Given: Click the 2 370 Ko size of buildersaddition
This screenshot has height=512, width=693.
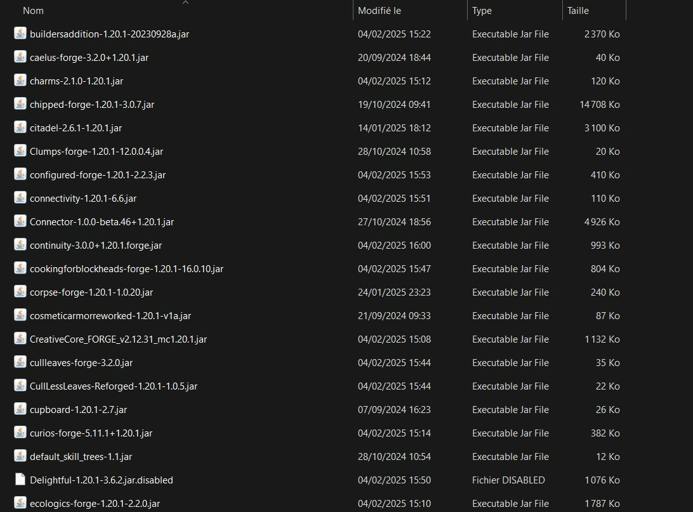Looking at the screenshot, I should pos(602,34).
